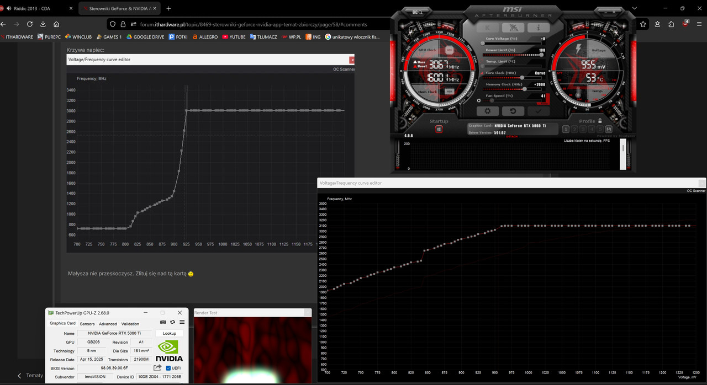This screenshot has width=707, height=385.
Task: Toggle the Profile lock icon in Afterburner
Action: (600, 121)
